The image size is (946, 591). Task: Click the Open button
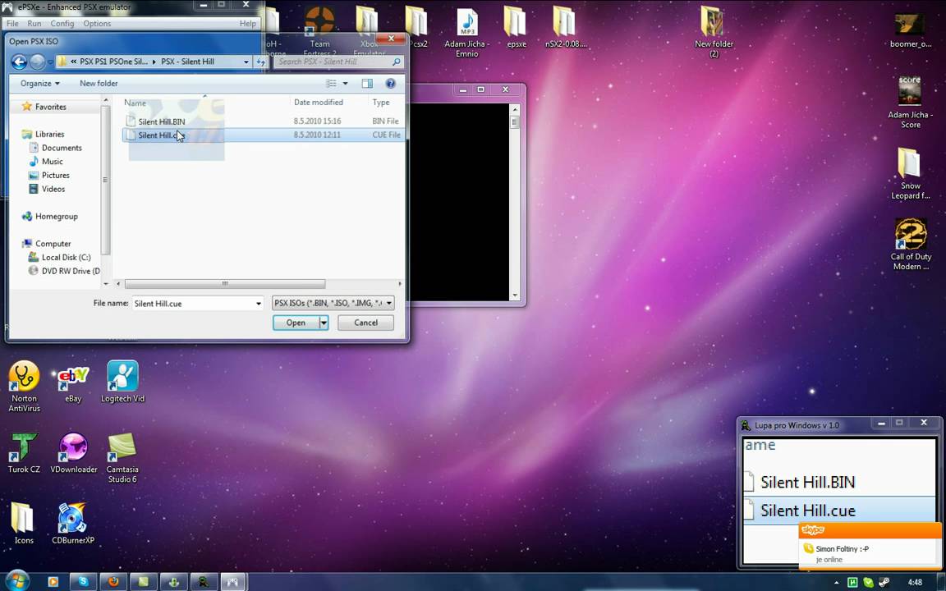[296, 323]
